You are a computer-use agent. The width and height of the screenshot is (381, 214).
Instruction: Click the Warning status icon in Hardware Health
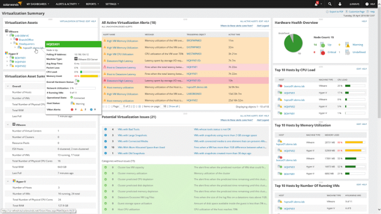tap(348, 44)
